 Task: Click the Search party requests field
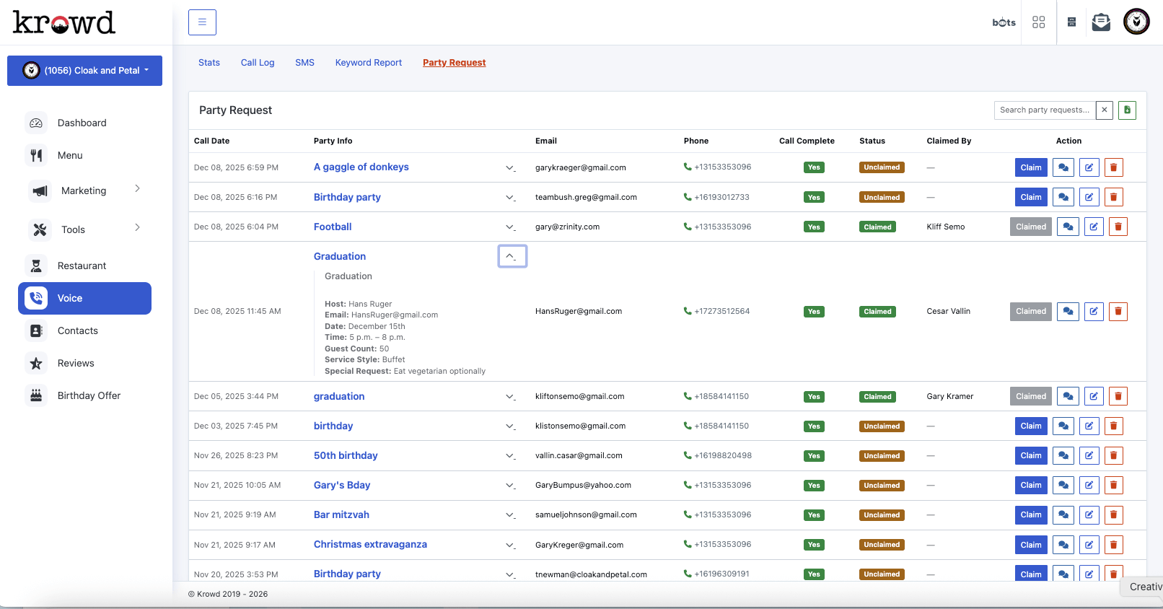click(x=1044, y=110)
